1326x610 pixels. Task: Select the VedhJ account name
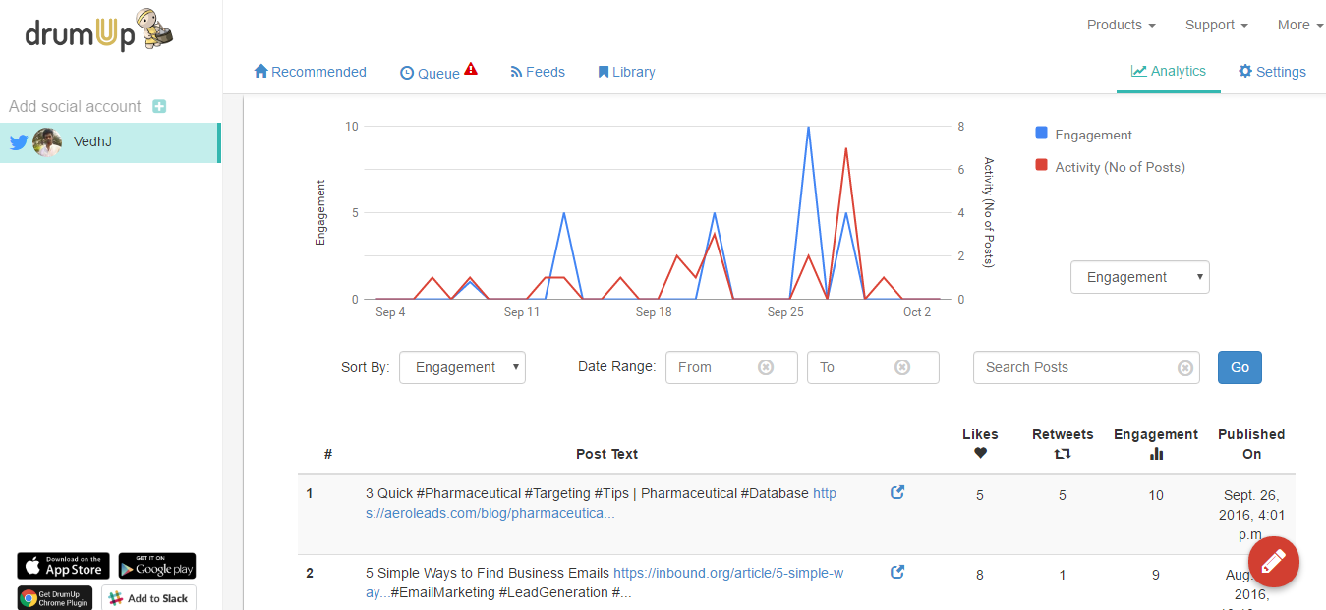coord(92,142)
